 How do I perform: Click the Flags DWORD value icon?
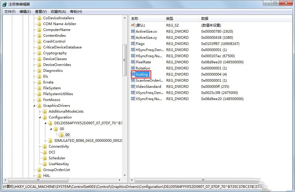[133, 43]
